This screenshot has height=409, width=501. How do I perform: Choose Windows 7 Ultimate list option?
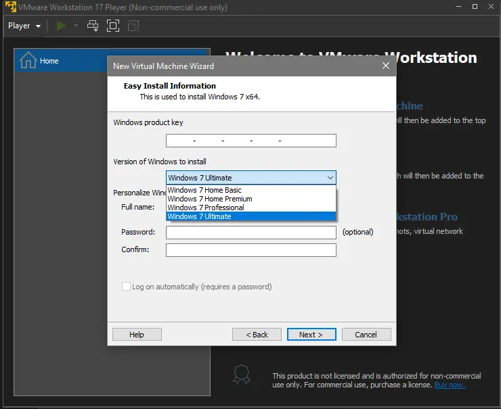click(x=250, y=216)
